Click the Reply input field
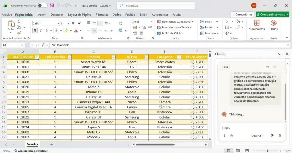 [x=252, y=128]
